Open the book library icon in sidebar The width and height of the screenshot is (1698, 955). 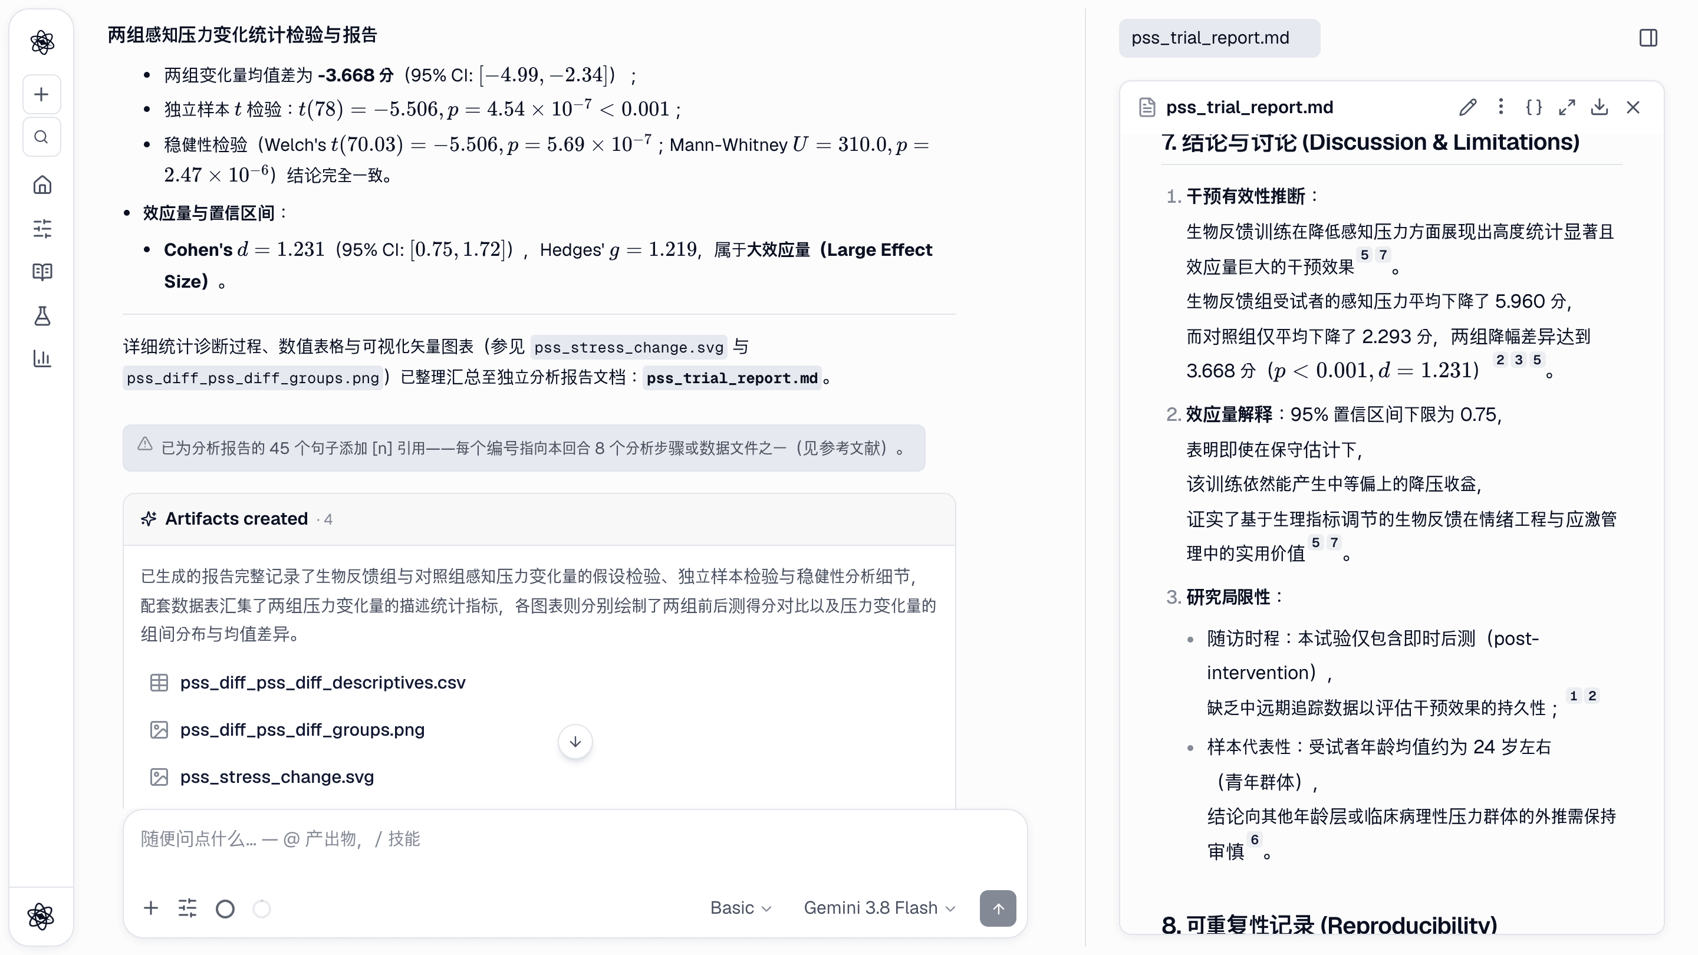click(41, 272)
